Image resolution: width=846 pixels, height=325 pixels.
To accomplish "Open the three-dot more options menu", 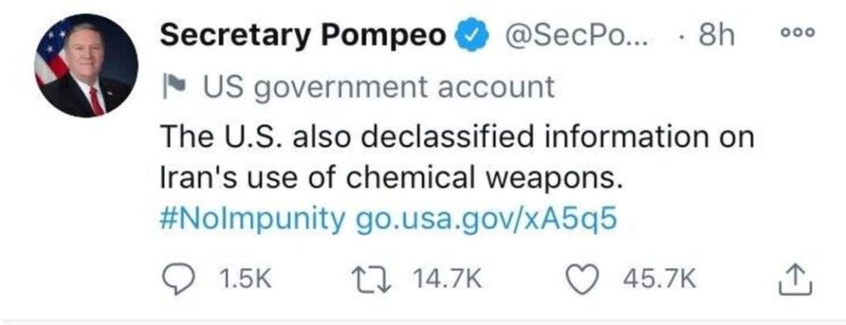I will [799, 32].
